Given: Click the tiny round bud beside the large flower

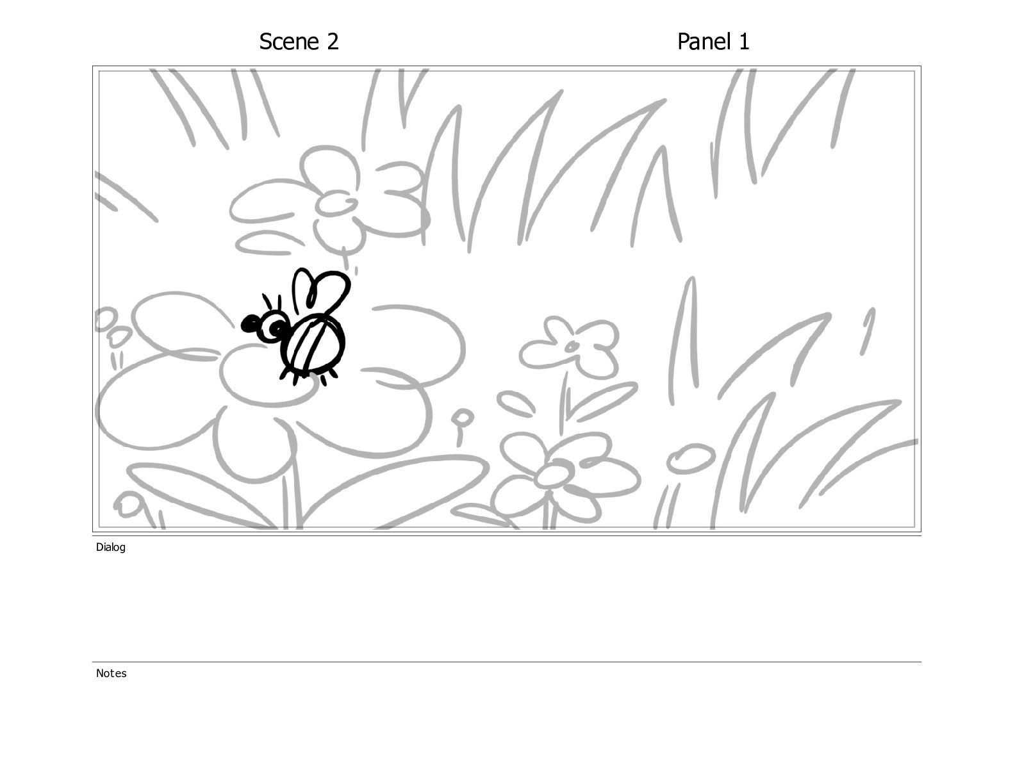Looking at the screenshot, I should click(x=461, y=419).
